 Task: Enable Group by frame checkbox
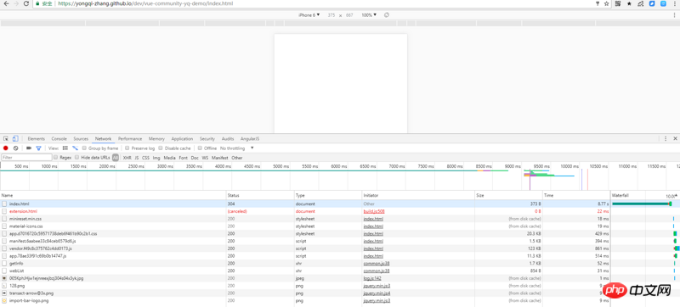point(84,148)
